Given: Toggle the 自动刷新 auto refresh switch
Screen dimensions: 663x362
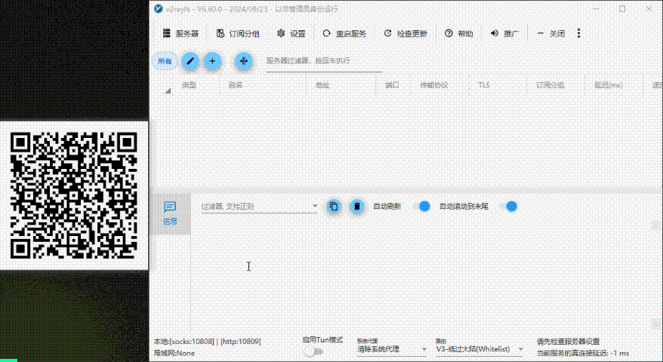Looking at the screenshot, I should click(x=421, y=206).
